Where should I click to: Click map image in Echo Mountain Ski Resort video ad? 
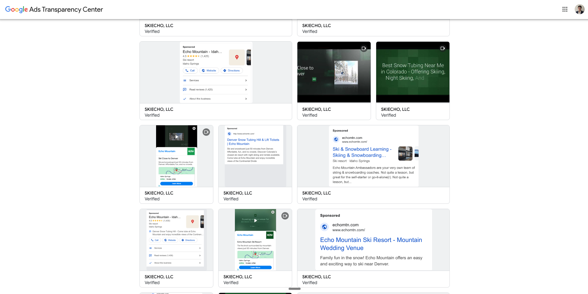click(x=256, y=255)
